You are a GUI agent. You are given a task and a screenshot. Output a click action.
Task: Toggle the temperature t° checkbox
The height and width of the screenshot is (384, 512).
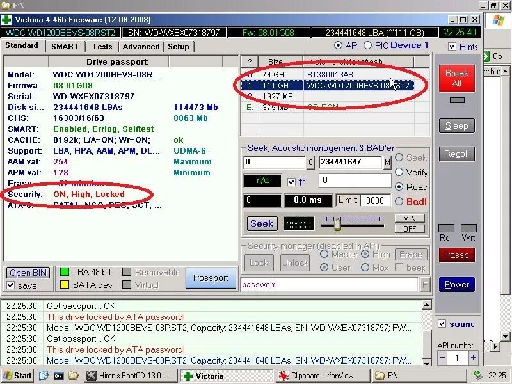(x=292, y=182)
